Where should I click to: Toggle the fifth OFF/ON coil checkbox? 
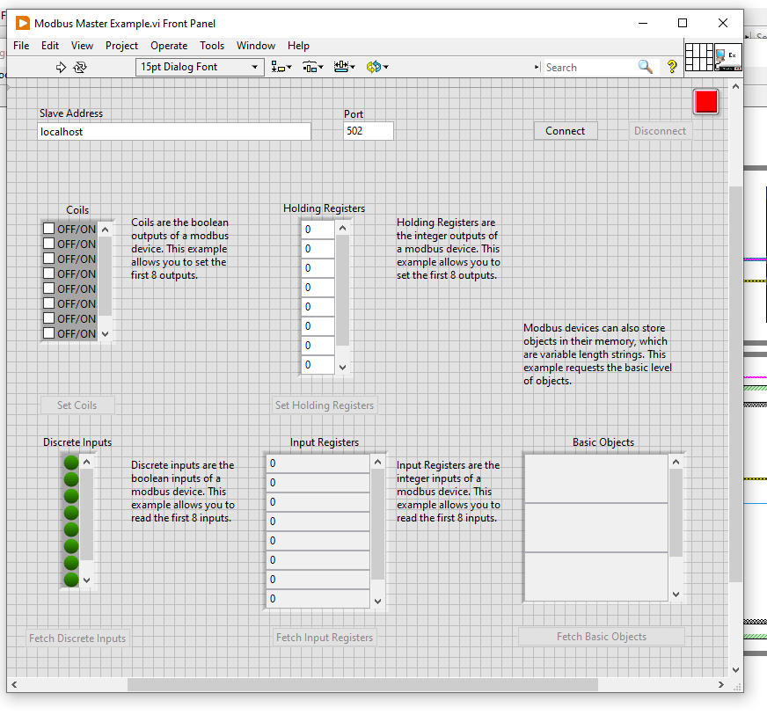click(48, 288)
